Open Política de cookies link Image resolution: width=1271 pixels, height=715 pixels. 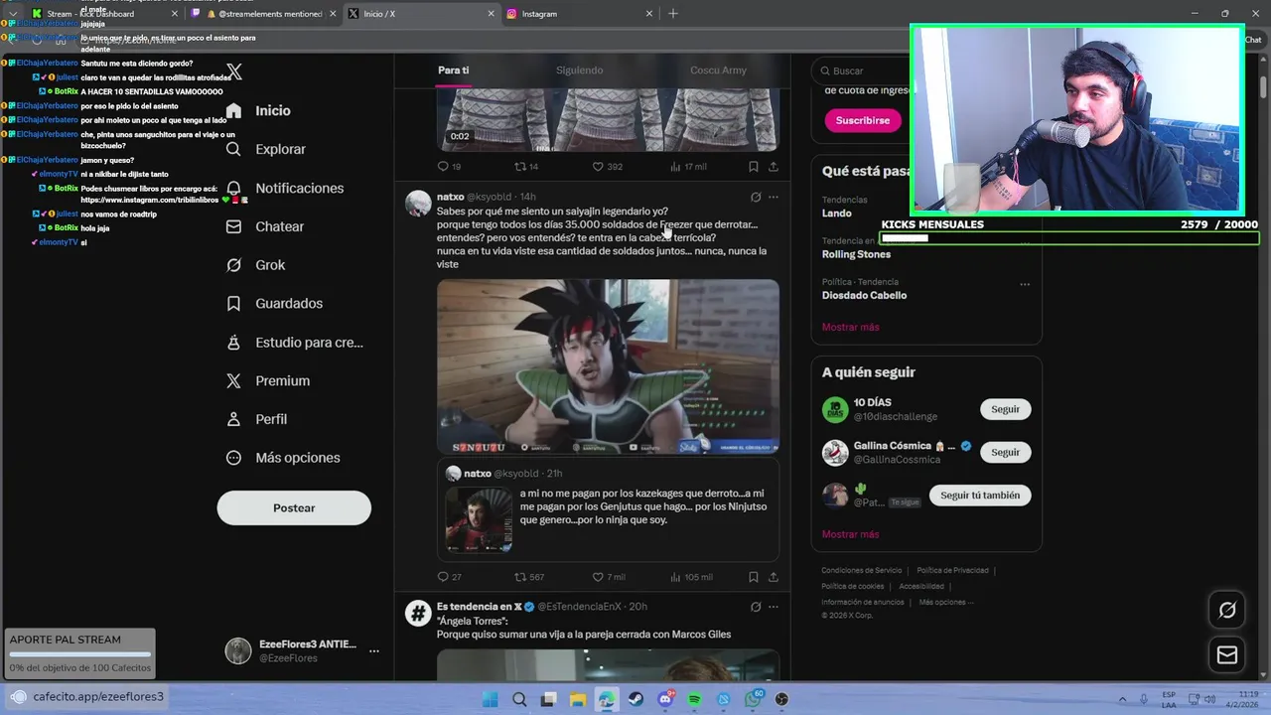pos(852,587)
